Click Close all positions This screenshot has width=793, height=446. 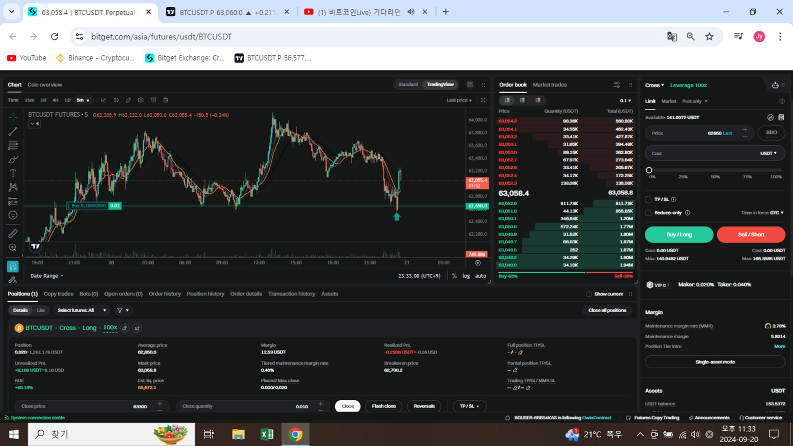607,310
